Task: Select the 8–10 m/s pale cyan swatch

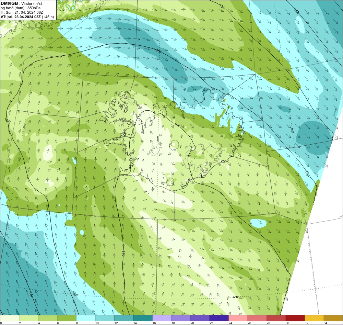Action: tap(86, 318)
